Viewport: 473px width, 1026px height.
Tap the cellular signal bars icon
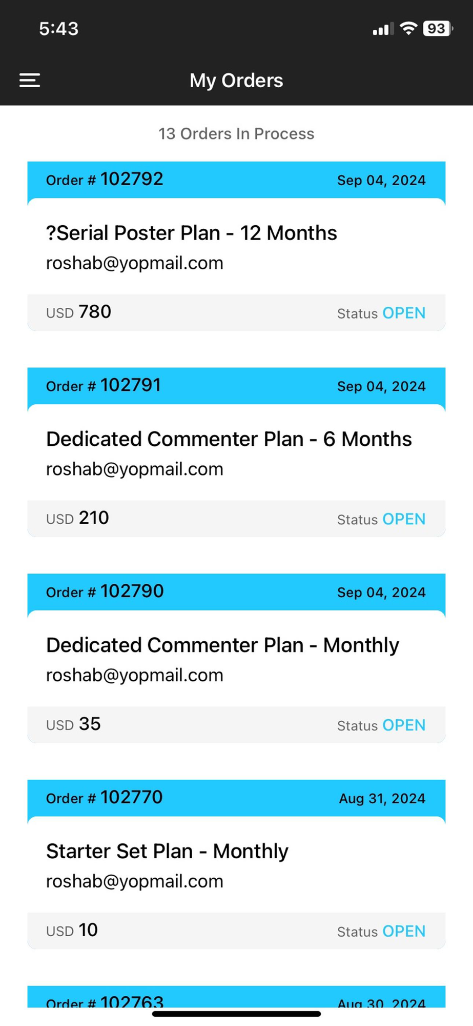pos(383,29)
